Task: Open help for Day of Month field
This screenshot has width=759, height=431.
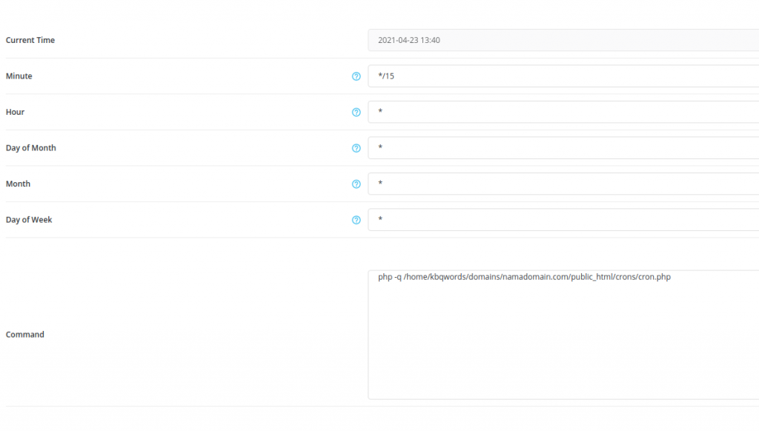Action: click(x=356, y=148)
